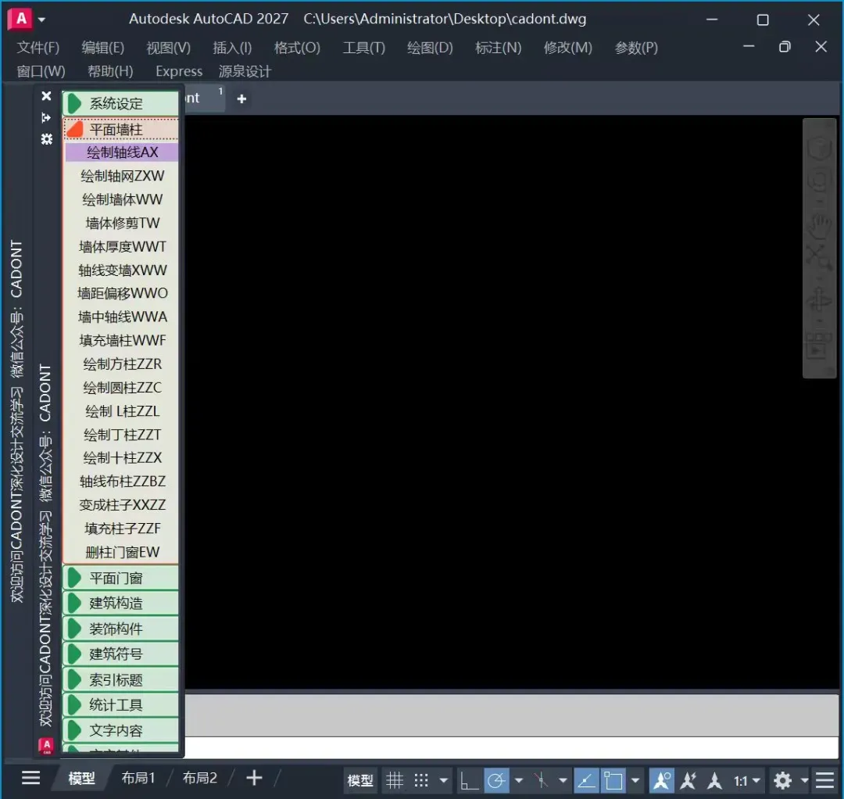The image size is (844, 799).
Task: Run the 绘制轴网ZXW command
Action: (x=122, y=176)
